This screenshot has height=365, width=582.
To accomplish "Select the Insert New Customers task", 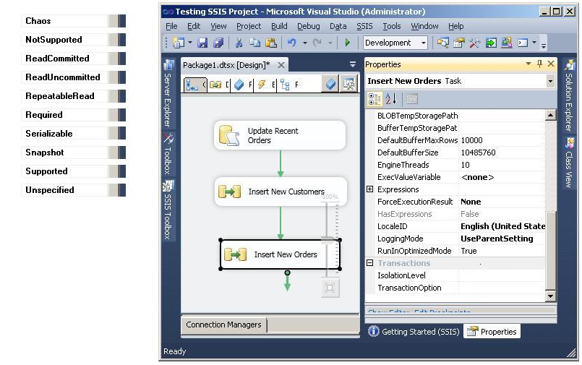I will pos(281,192).
